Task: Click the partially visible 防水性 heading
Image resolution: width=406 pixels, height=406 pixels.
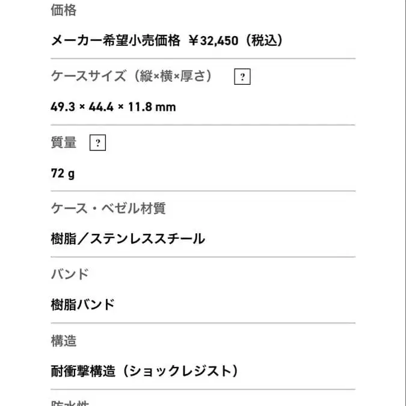Action: pos(70,402)
